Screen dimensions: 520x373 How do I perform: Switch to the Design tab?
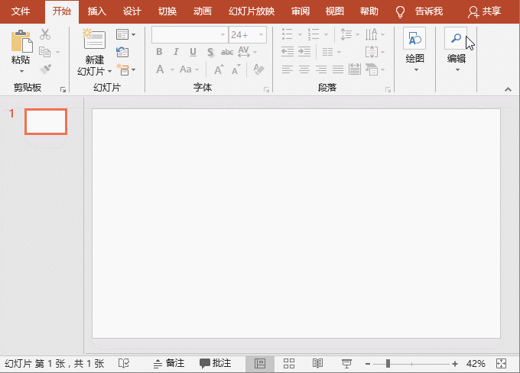[132, 11]
